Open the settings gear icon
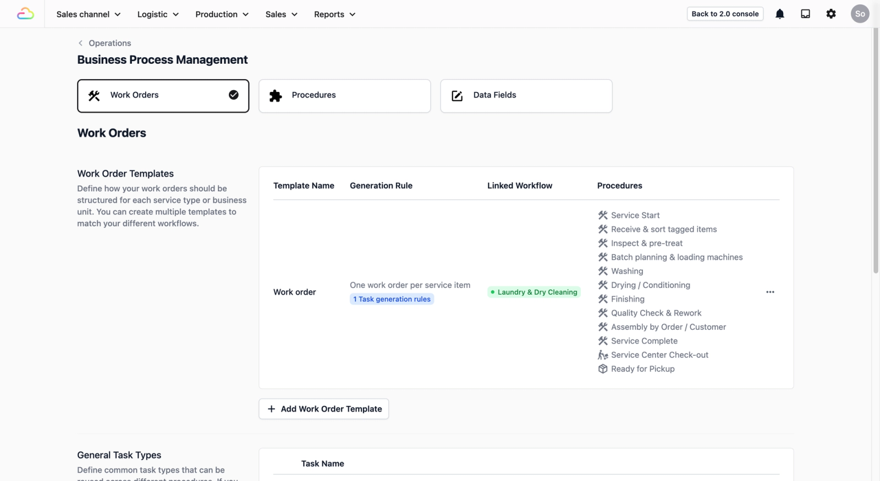The height and width of the screenshot is (481, 880). tap(831, 14)
